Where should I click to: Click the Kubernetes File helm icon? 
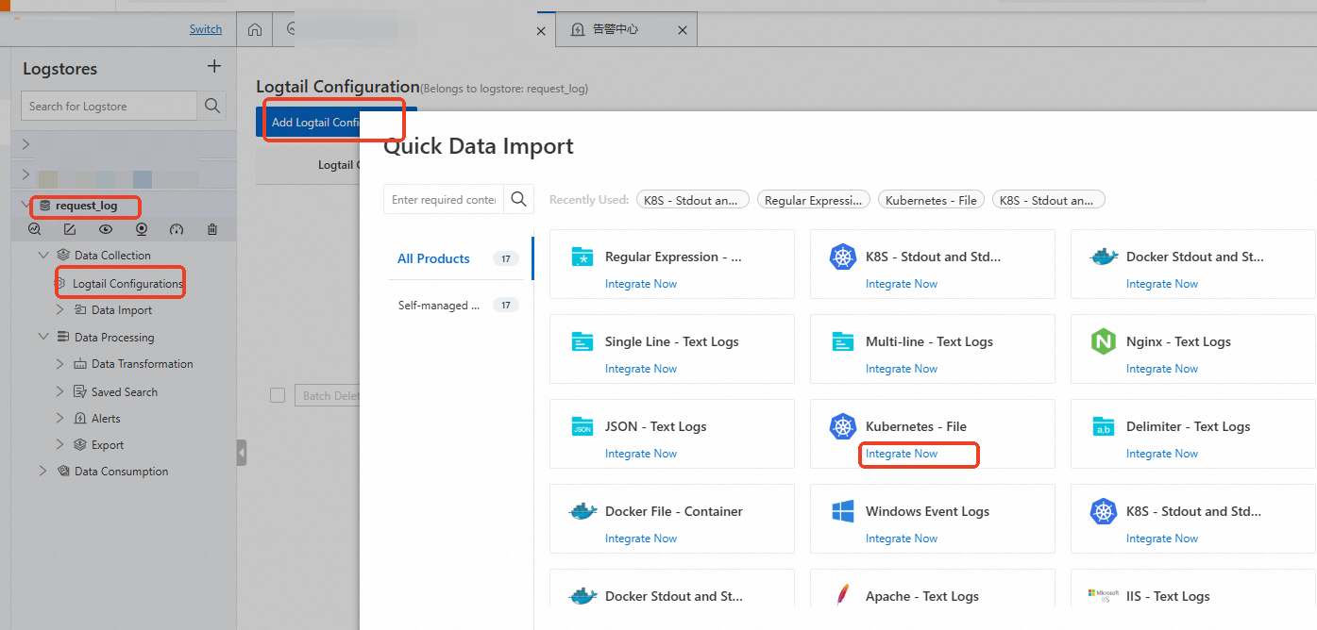coord(842,426)
